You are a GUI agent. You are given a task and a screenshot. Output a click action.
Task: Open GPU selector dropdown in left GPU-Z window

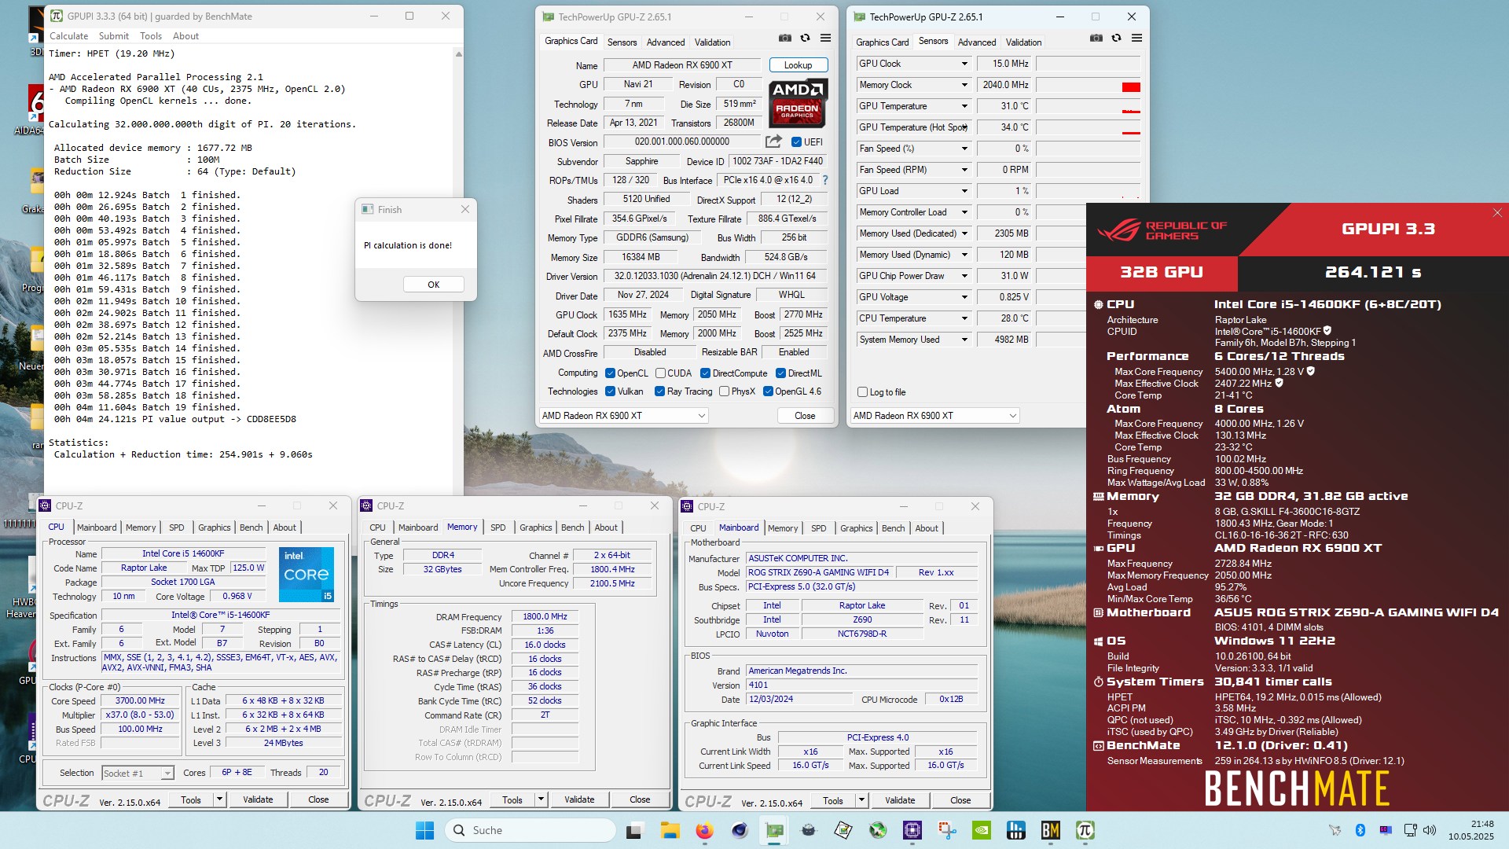pos(624,416)
